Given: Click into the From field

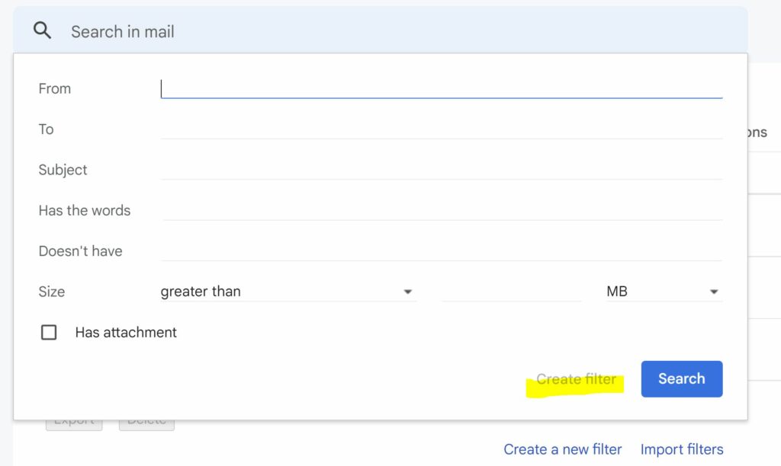Looking at the screenshot, I should point(441,88).
